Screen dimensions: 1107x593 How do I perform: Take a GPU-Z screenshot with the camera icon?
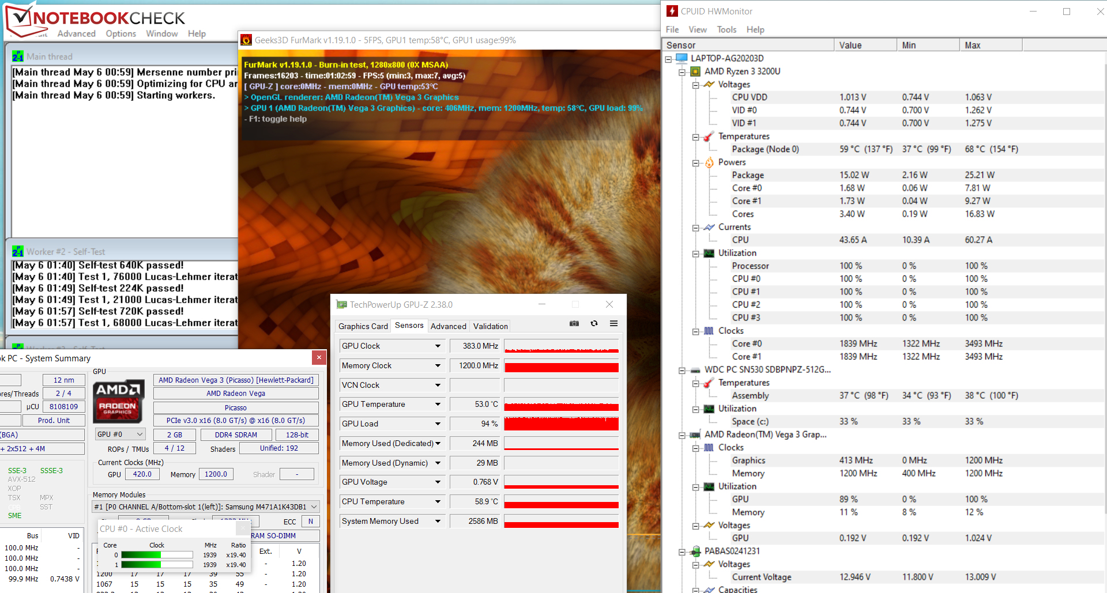(x=574, y=323)
